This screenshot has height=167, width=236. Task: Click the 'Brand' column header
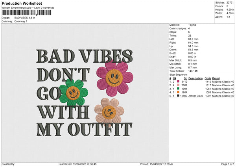pyautogui.click(x=216, y=78)
